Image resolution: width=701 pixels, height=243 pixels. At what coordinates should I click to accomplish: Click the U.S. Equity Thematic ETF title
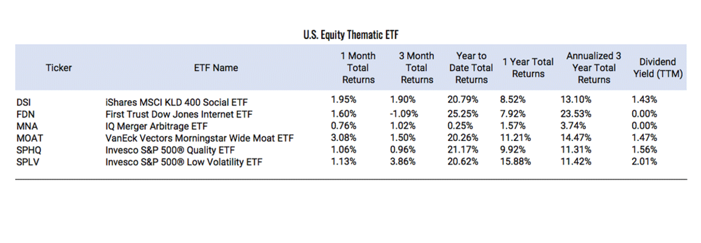[350, 34]
